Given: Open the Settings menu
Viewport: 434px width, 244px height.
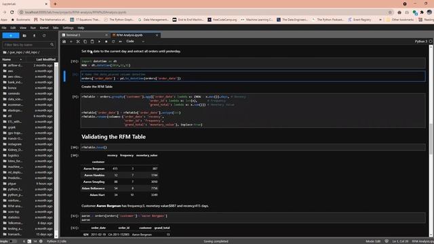Looking at the screenshot, I should point(68,28).
